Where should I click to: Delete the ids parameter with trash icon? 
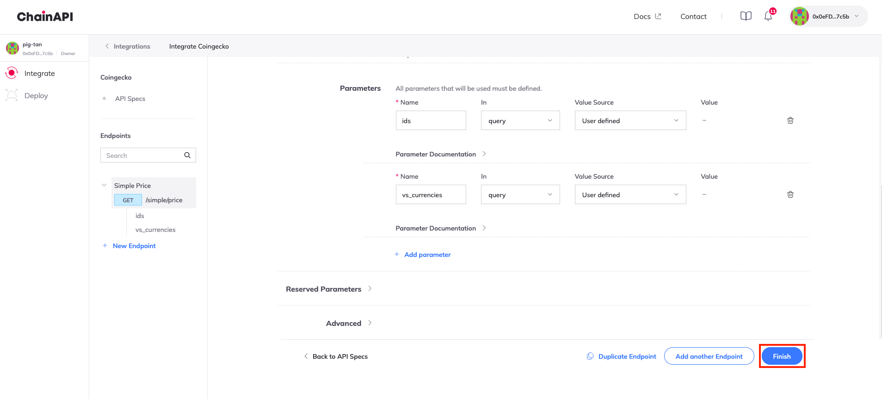point(790,120)
